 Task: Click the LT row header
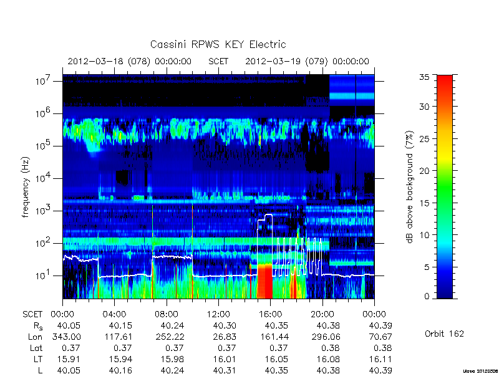coord(38,359)
